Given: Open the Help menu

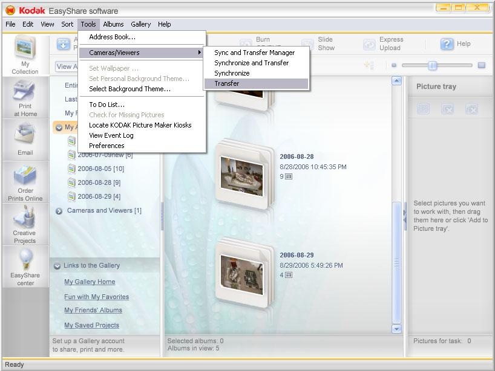Looking at the screenshot, I should [x=165, y=24].
